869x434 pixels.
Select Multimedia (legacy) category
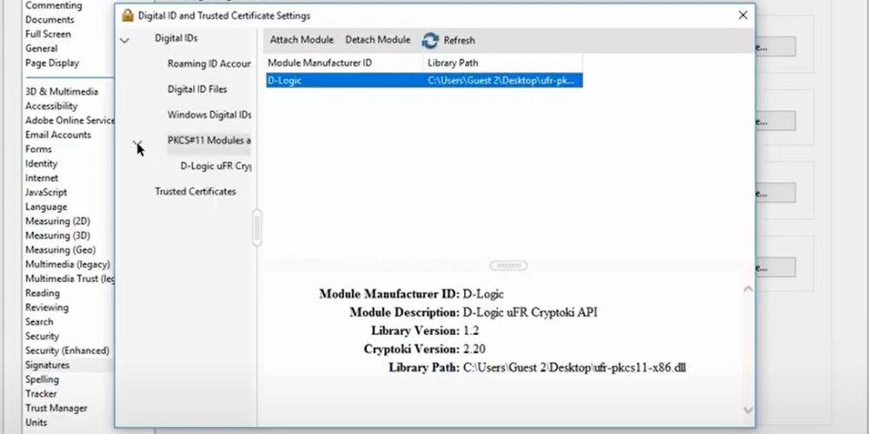(x=68, y=265)
